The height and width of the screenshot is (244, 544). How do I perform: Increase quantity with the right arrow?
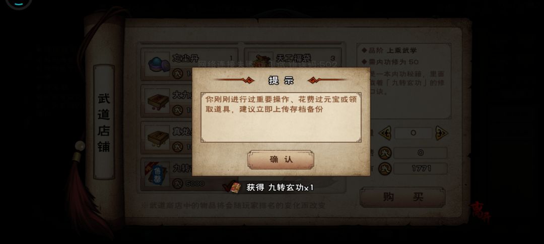pyautogui.click(x=442, y=133)
